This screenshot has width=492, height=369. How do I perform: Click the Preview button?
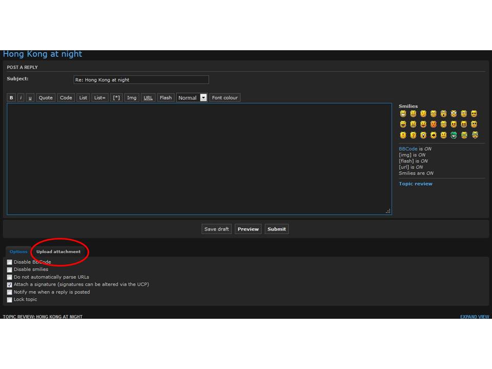[x=248, y=229]
